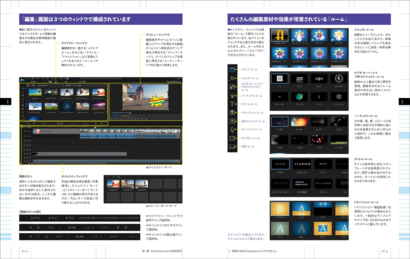Screen dimensions: 410x259
Task: Open the Chapter Room 123 icon
Action: pos(232,138)
